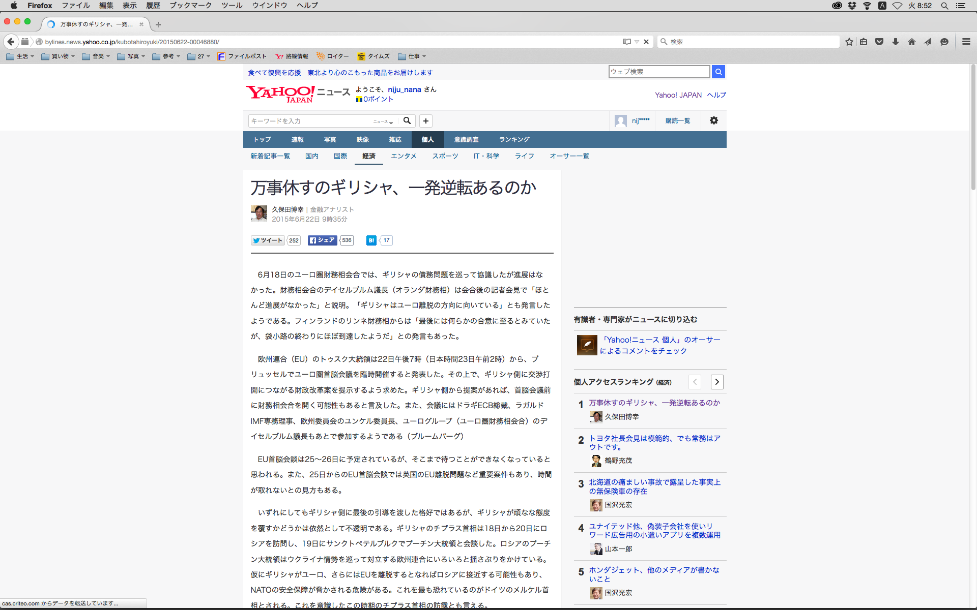This screenshot has width=977, height=610.
Task: Expand the 生活 bookmarks folder
Action: (x=20, y=56)
